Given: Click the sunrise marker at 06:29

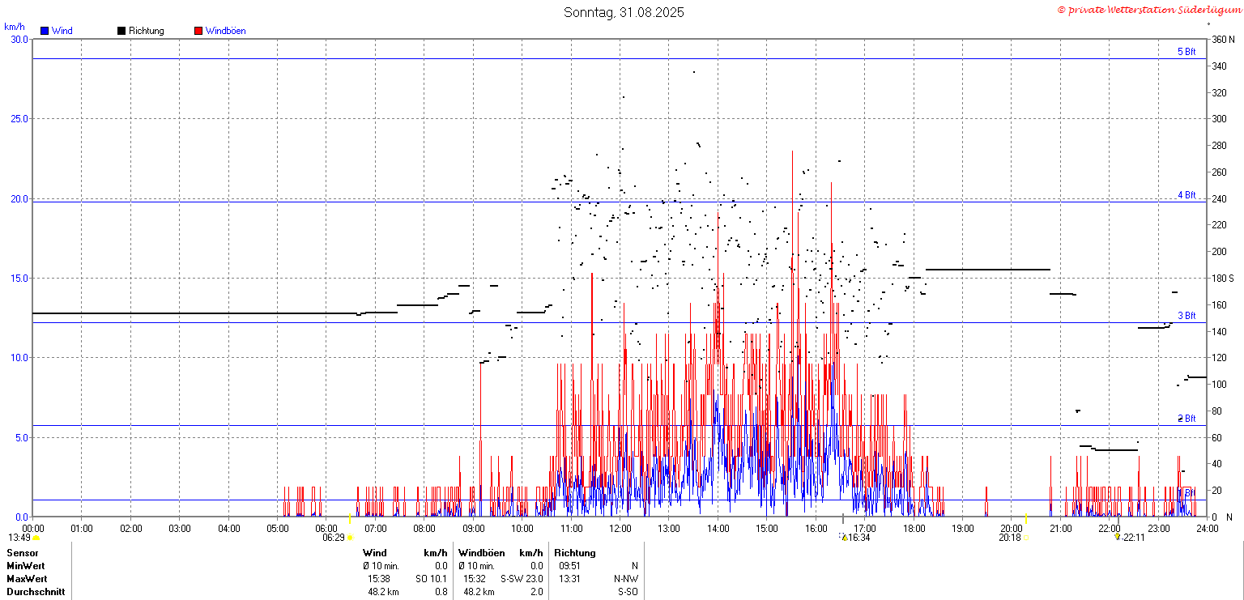Looking at the screenshot, I should 350,537.
